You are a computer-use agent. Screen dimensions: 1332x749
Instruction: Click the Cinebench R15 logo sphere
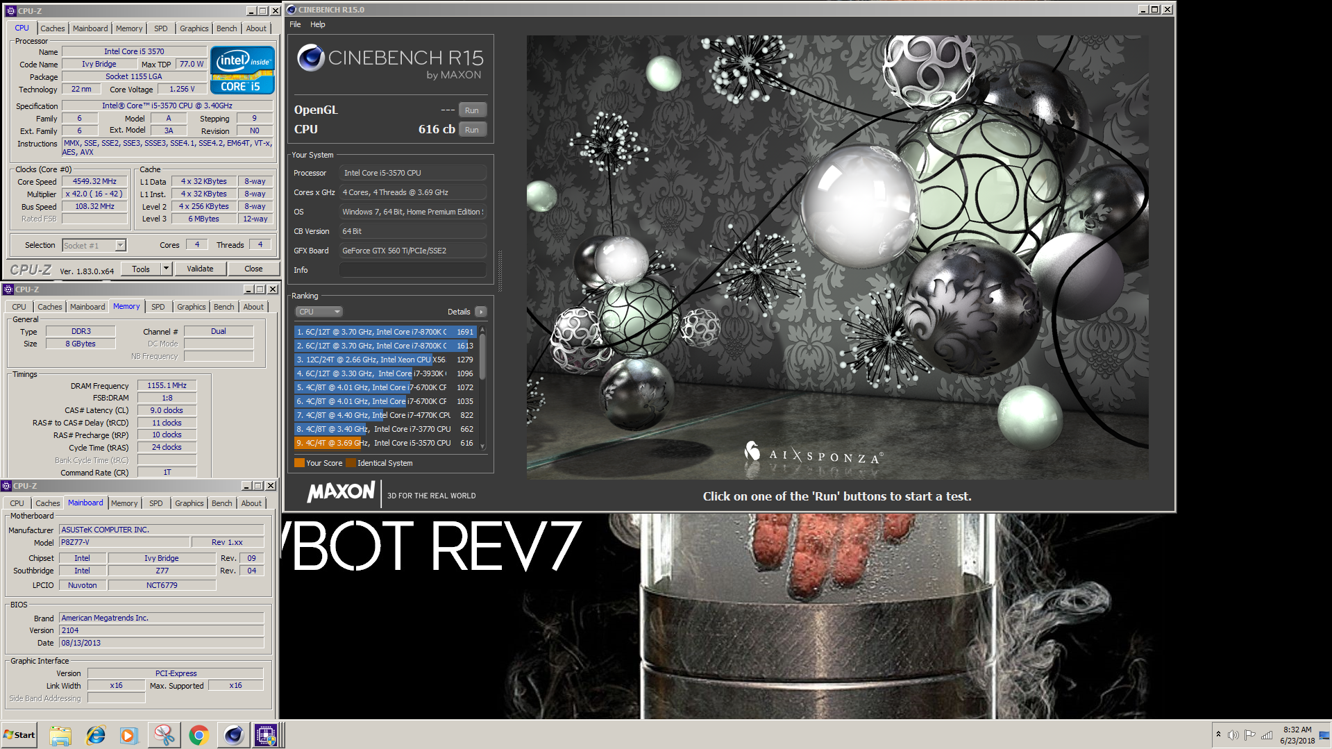click(310, 58)
